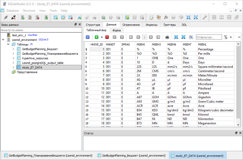Switch to the Триггеры tab
The image size is (243, 160).
pos(170,25)
